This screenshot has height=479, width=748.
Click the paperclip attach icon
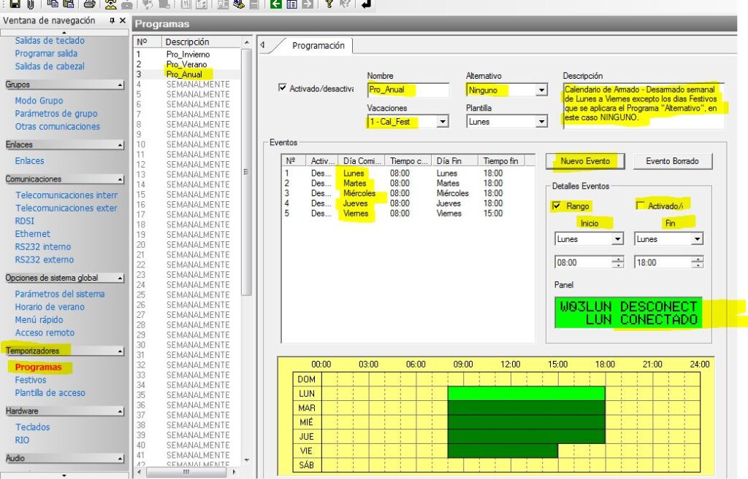[x=30, y=4]
